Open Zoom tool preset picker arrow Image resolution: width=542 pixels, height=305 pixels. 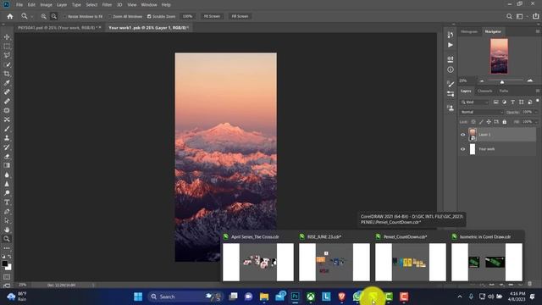32,17
